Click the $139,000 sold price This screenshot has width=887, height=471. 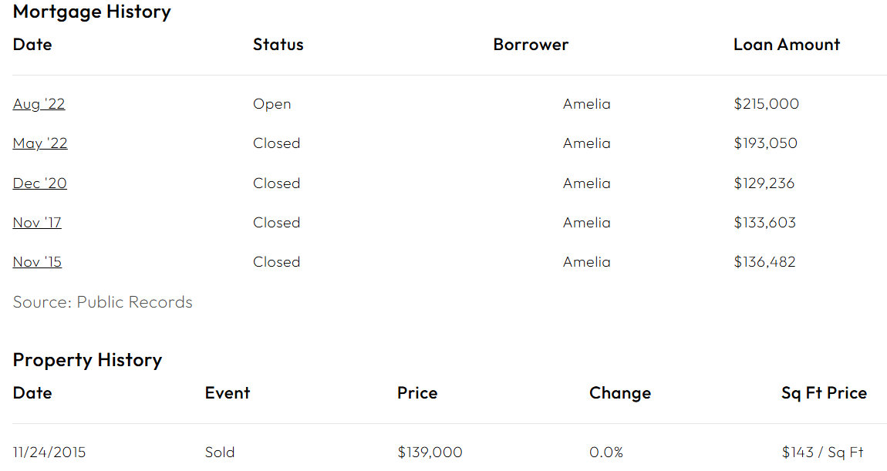click(430, 452)
